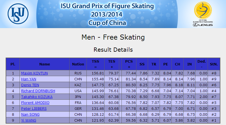
Task: Click the Cup of China Lexus logo
Action: pos(203,14)
